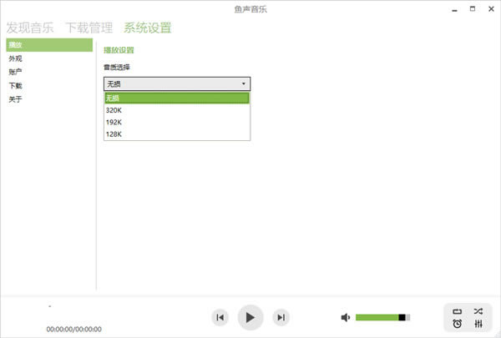Play the current track
The width and height of the screenshot is (501, 338).
pyautogui.click(x=250, y=317)
